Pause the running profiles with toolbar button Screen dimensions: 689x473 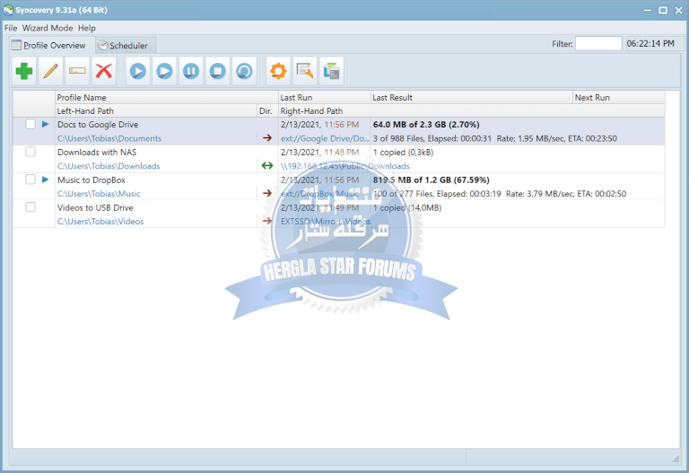191,70
